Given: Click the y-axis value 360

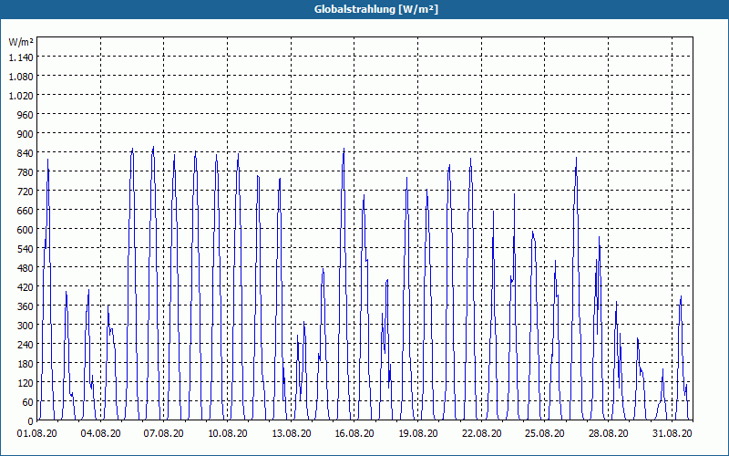Looking at the screenshot, I should [x=26, y=306].
